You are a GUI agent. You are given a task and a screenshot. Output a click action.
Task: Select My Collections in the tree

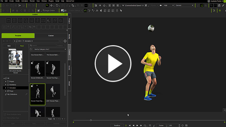tap(12, 94)
